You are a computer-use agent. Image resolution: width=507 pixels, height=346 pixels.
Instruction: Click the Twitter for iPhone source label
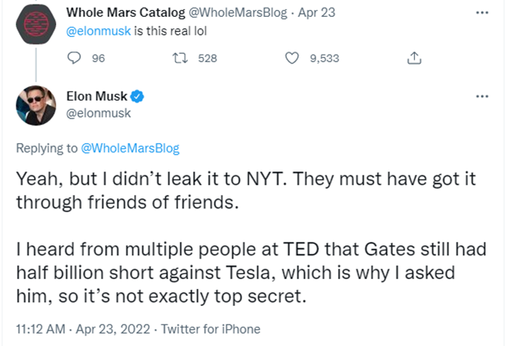(212, 329)
